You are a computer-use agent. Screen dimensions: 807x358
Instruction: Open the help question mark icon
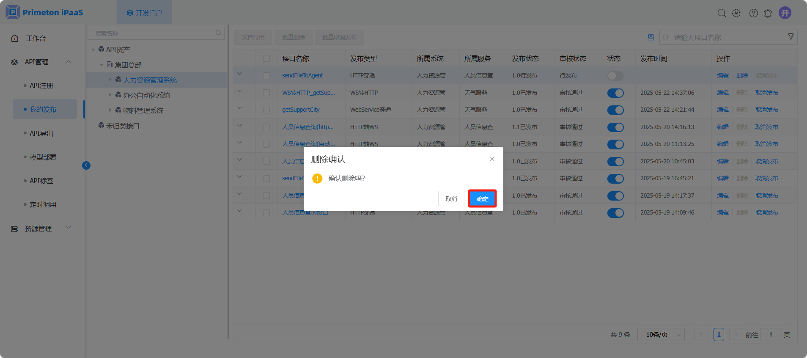pyautogui.click(x=753, y=13)
